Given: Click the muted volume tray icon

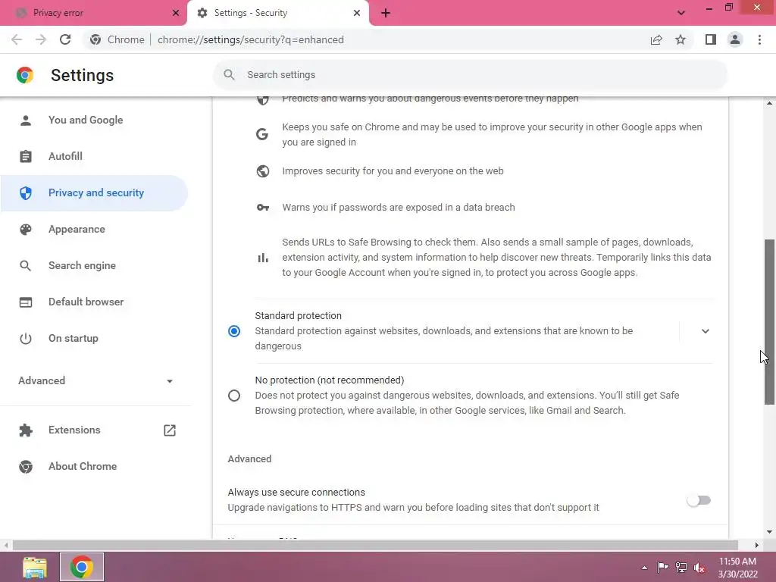Looking at the screenshot, I should 699,568.
